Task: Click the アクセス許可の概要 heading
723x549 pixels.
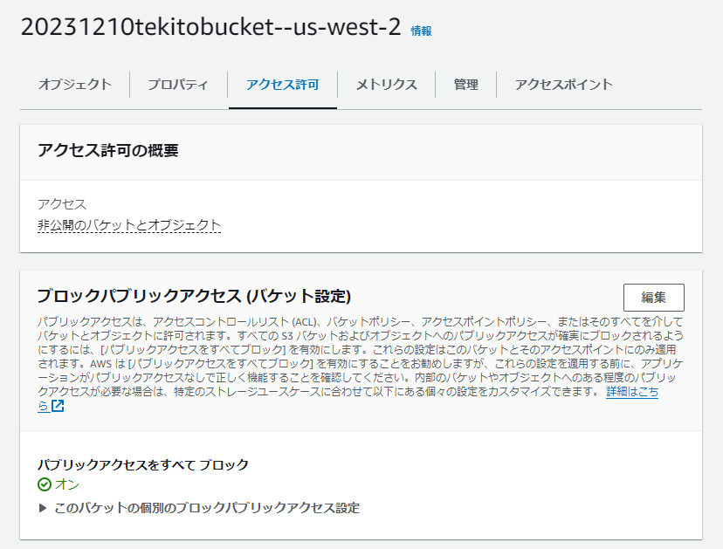Action: [x=108, y=150]
